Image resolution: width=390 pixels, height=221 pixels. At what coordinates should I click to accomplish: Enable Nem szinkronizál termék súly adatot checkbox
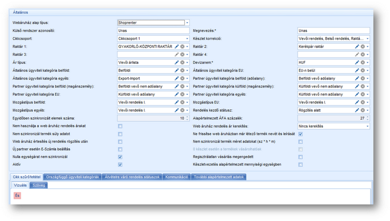(120, 134)
